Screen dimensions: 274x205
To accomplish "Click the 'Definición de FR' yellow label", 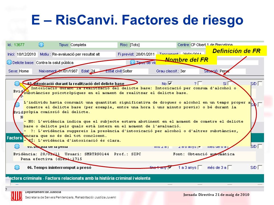I will point(236,51).
